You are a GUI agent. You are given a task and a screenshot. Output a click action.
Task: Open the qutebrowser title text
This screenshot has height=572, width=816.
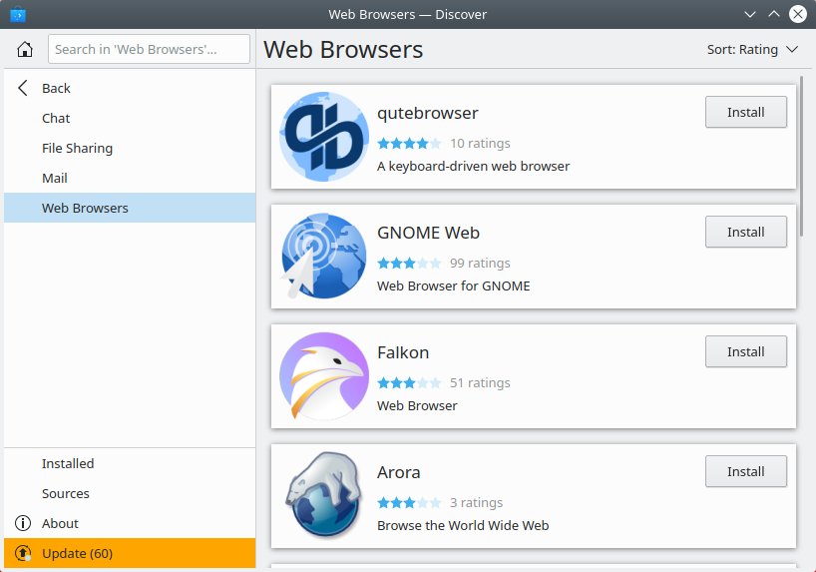pos(427,113)
